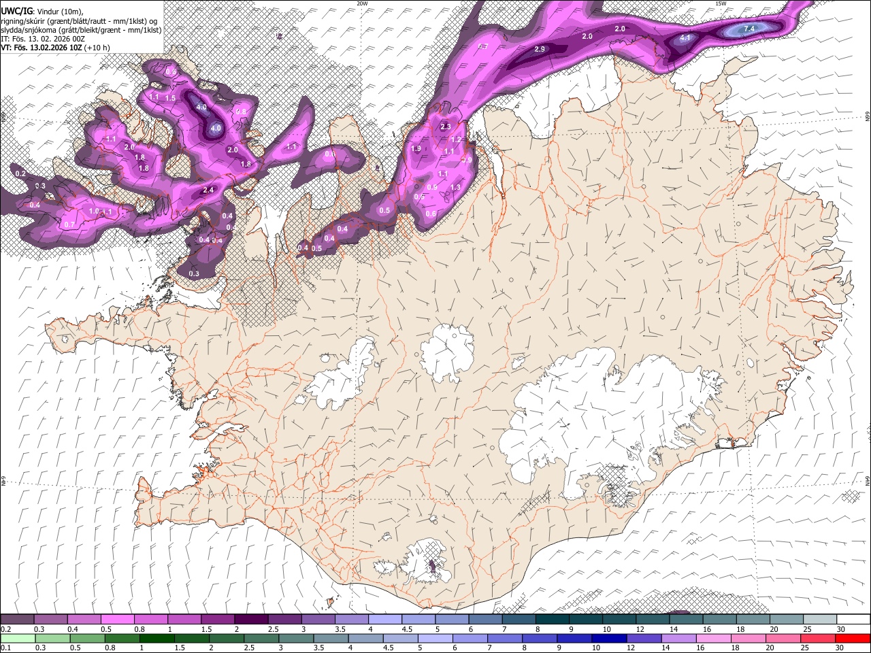The height and width of the screenshot is (653, 871).
Task: Pick the darkest purple legend swatch
Action: coord(250,620)
